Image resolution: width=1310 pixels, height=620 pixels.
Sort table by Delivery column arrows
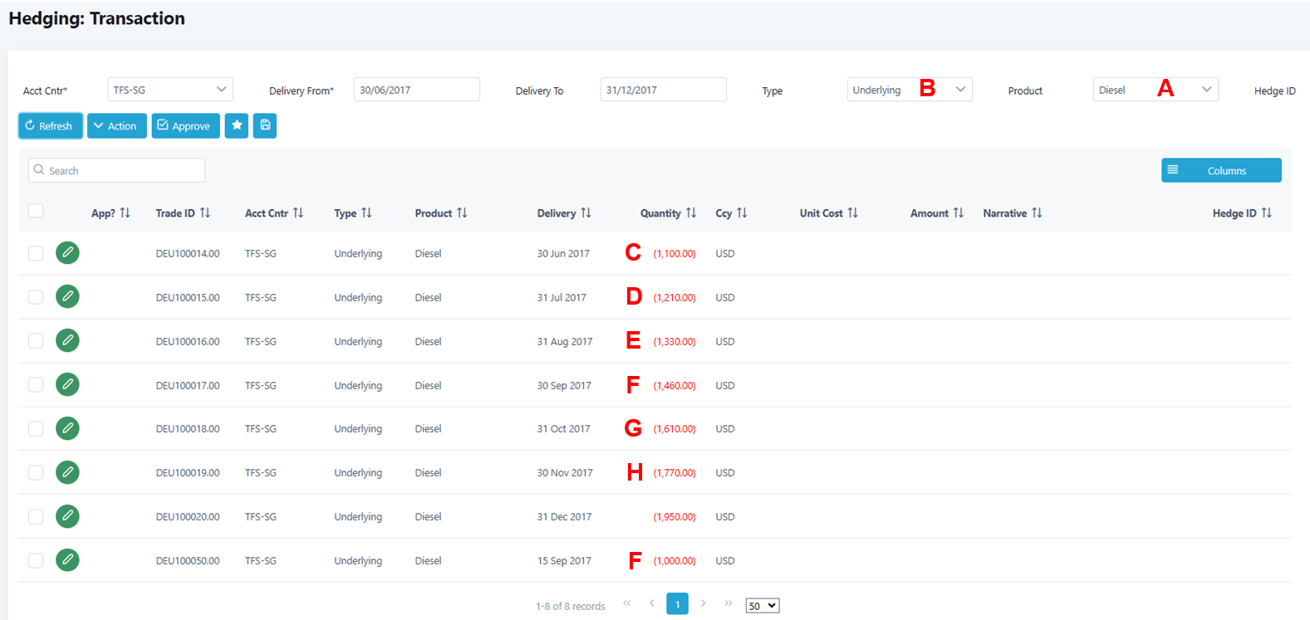(x=586, y=213)
